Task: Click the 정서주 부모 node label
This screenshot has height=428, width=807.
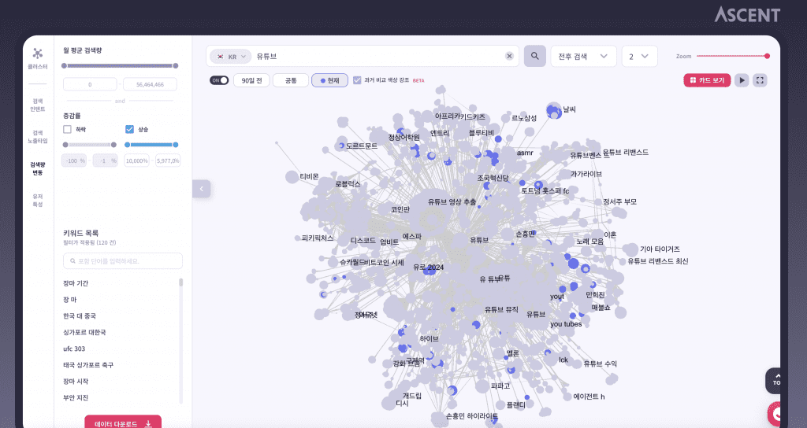Action: 619,202
